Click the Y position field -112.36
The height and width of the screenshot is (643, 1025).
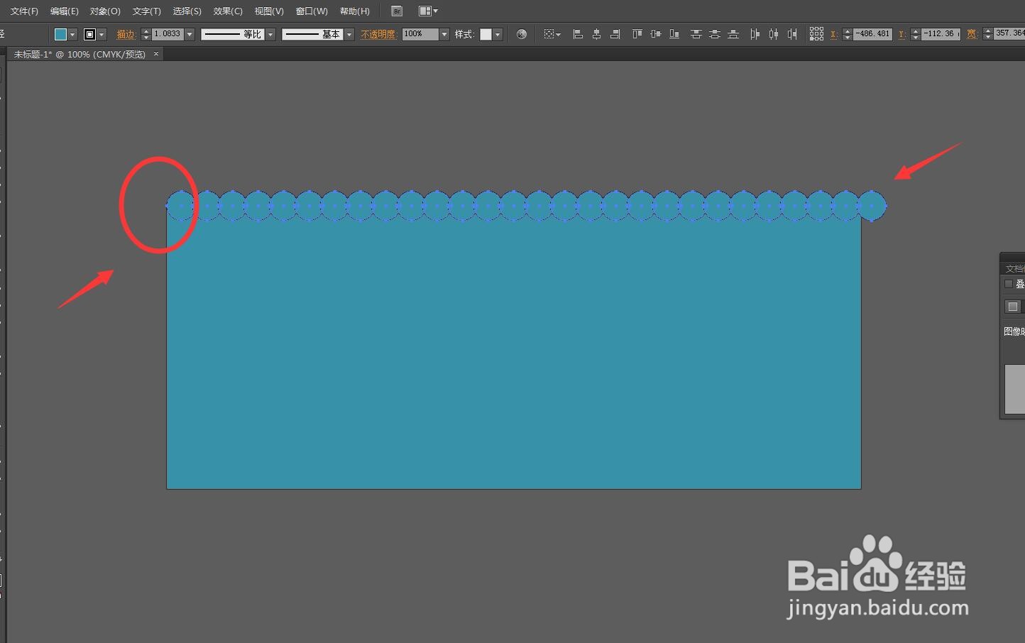coord(941,34)
